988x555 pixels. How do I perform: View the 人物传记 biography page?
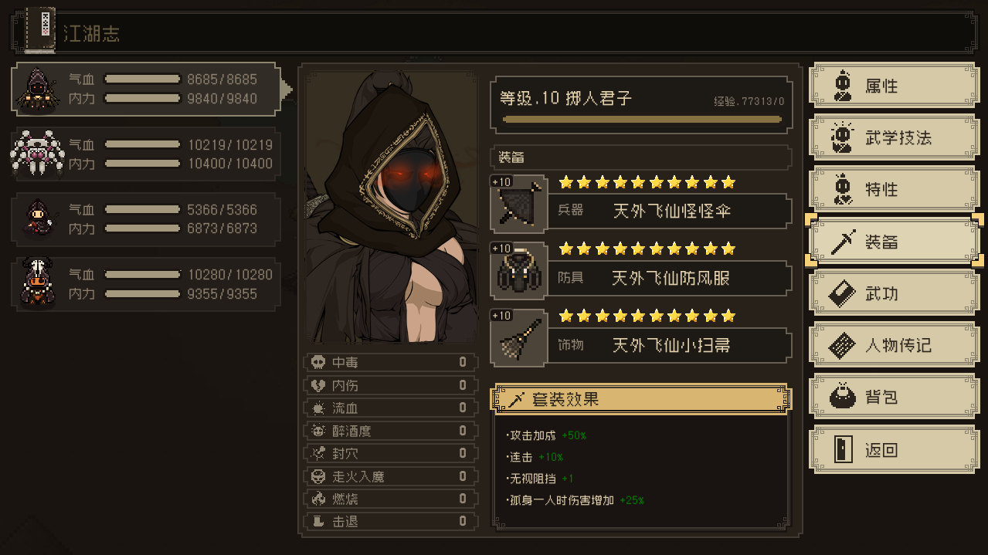pos(894,345)
